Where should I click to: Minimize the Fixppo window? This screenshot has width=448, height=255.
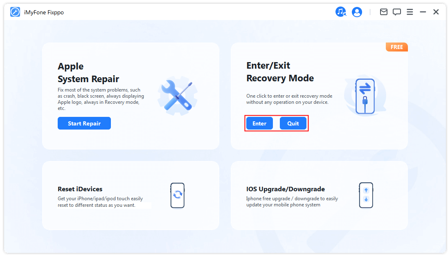click(x=423, y=12)
